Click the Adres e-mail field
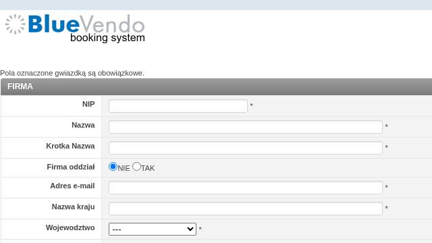The width and height of the screenshot is (432, 243). point(246,188)
